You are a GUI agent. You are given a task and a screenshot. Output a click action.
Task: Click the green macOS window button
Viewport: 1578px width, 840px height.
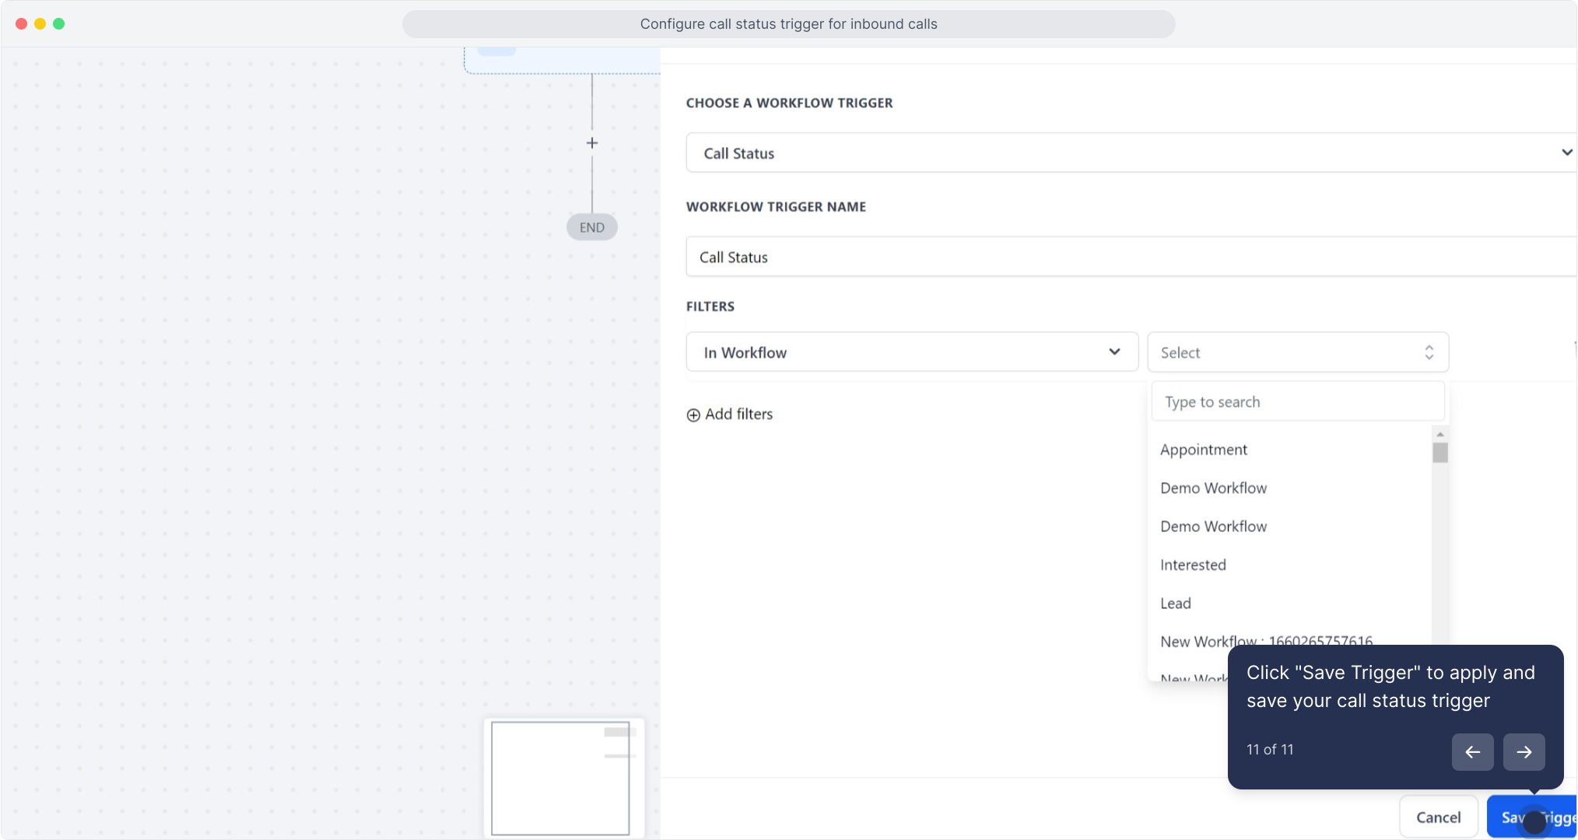58,23
